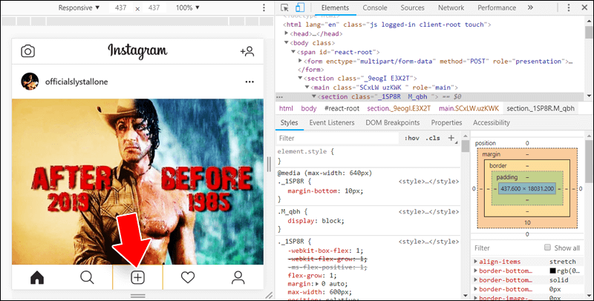Switch to the Elements tab

coord(336,7)
